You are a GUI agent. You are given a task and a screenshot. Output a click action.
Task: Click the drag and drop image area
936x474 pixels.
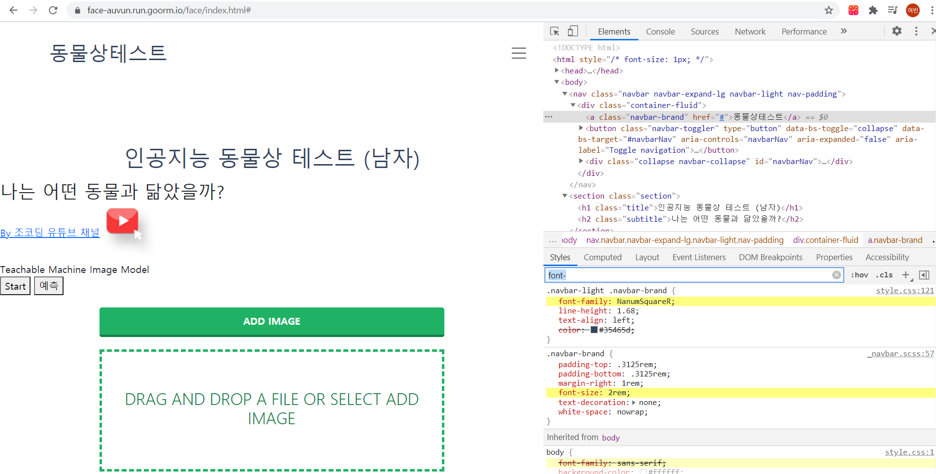click(x=271, y=410)
